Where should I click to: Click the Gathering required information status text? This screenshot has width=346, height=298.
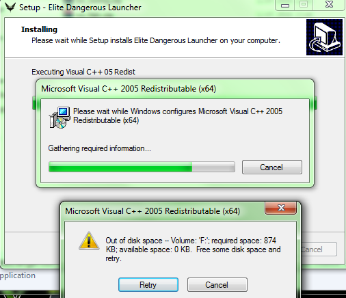pos(99,148)
